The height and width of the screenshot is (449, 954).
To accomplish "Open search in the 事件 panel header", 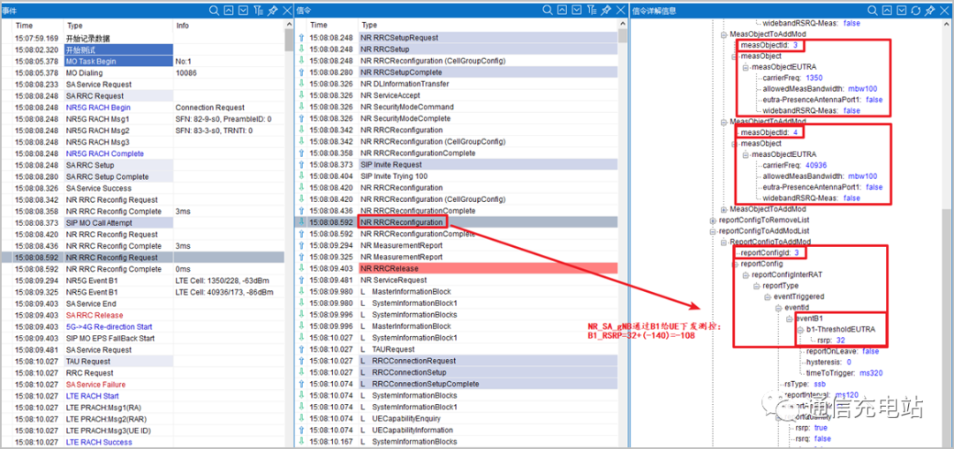I will click(x=214, y=11).
